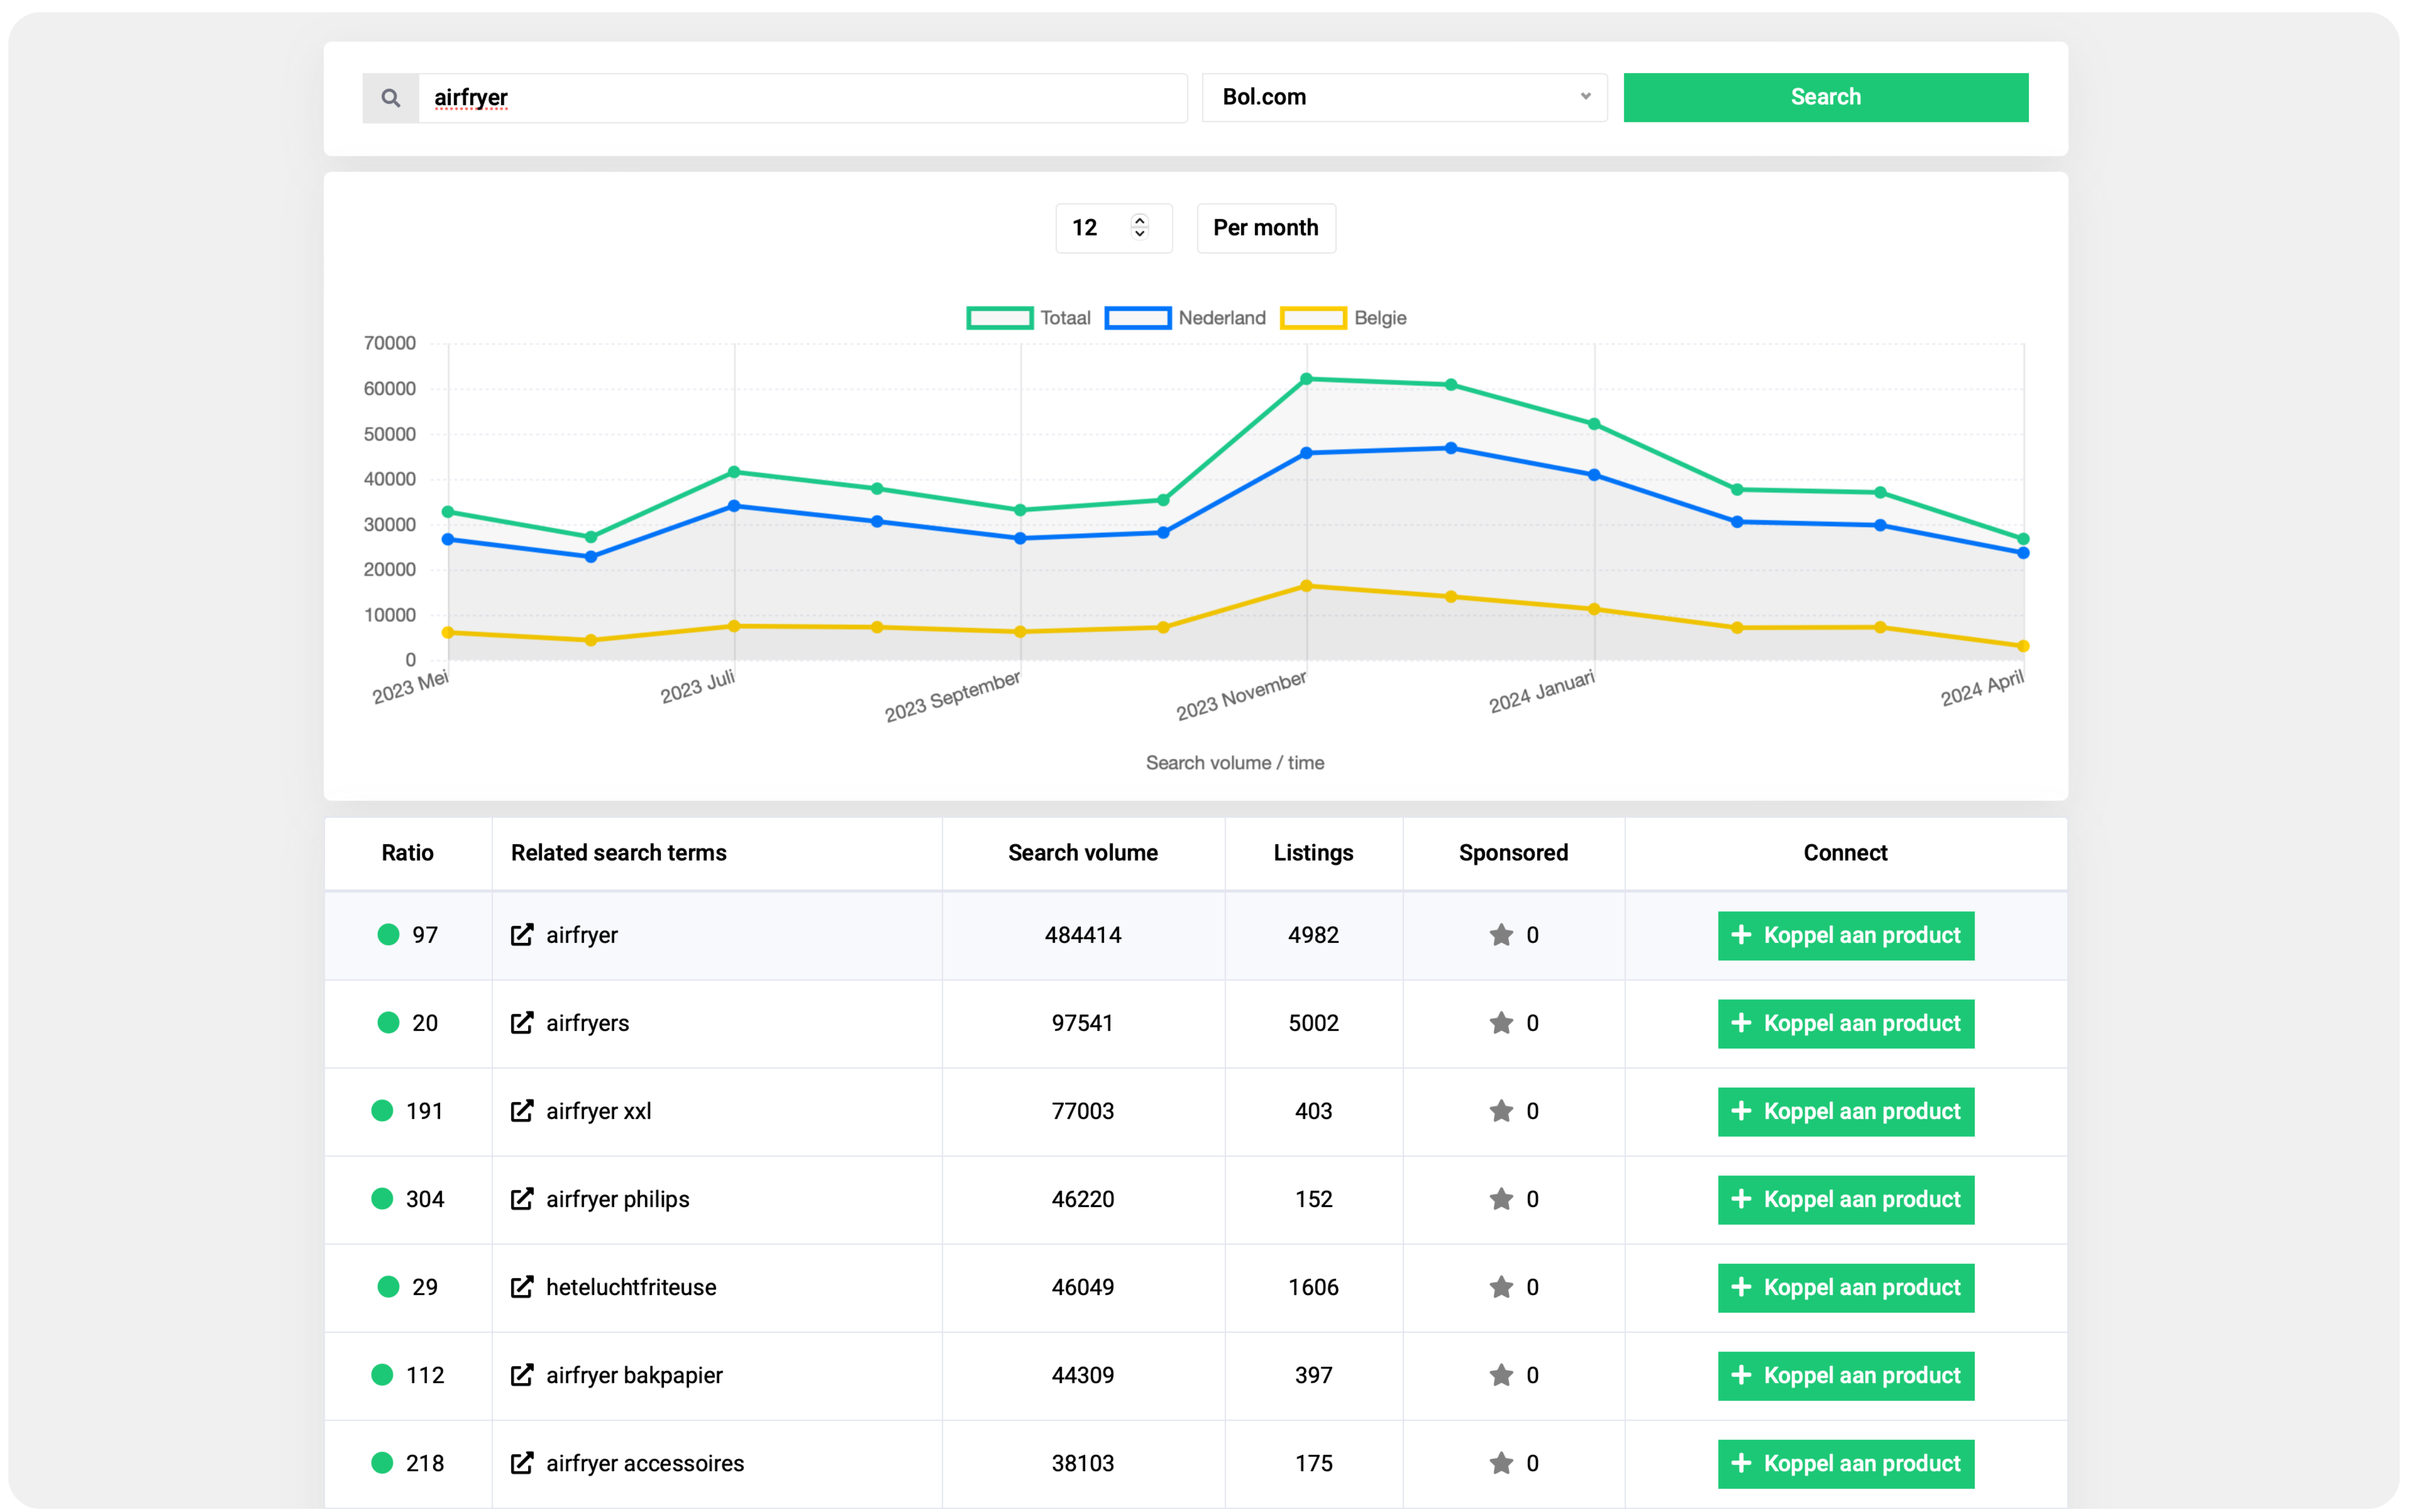Click Koppel aan product for airfryer
Viewport: 2410px width, 1512px height.
[1845, 935]
